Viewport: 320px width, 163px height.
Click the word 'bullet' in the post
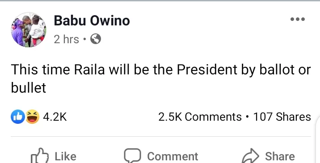pyautogui.click(x=28, y=88)
